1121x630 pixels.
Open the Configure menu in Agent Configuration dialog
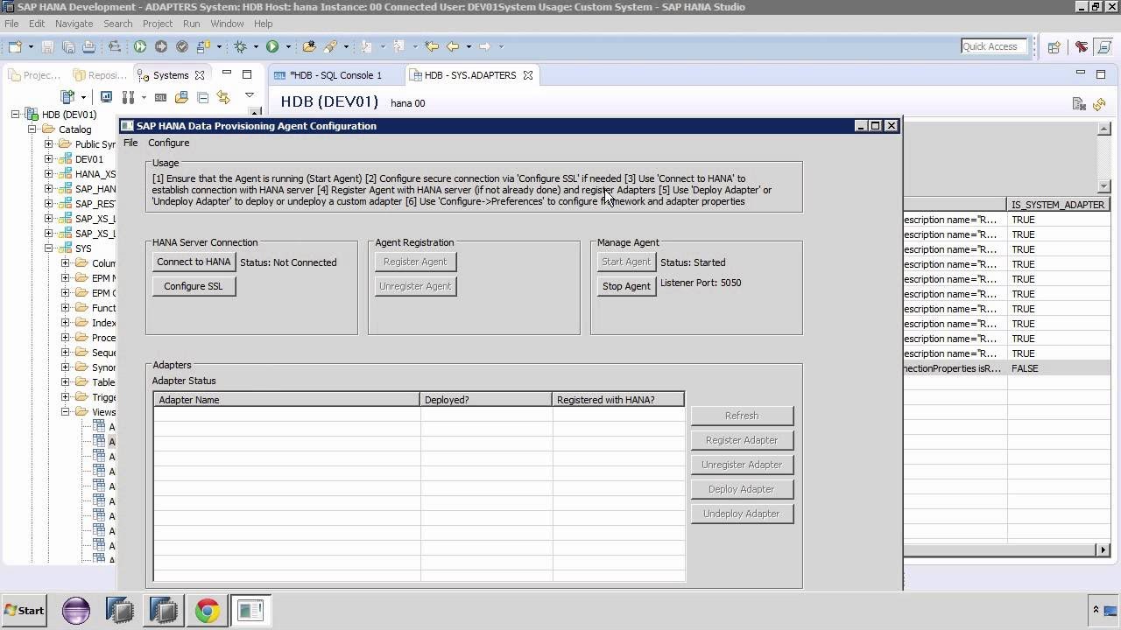click(168, 143)
